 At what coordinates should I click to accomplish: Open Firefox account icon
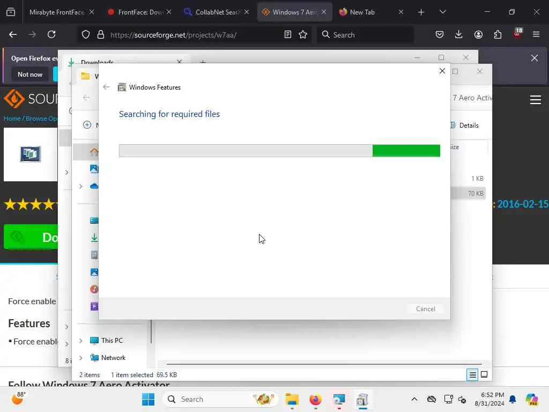coord(478,34)
